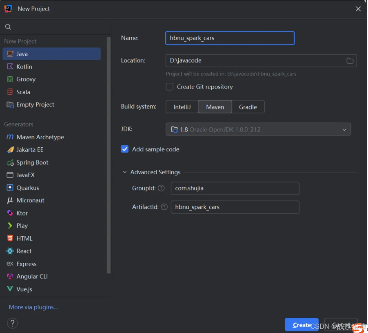Click the HTML5 shield icon
This screenshot has width=368, height=333.
tap(10, 238)
